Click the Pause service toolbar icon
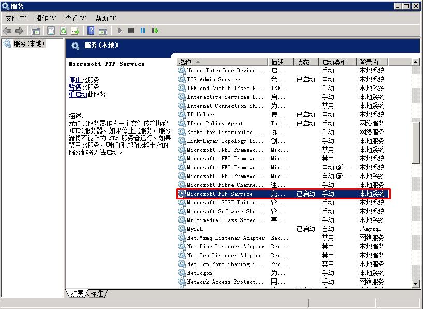This screenshot has width=423, height=309. click(x=143, y=31)
